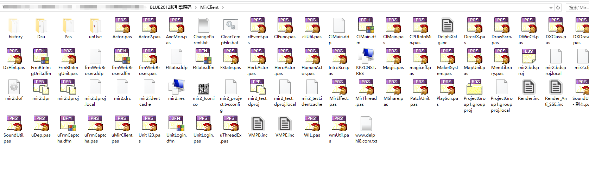
Task: Select the mir2.dpr project file
Action: coord(41,88)
